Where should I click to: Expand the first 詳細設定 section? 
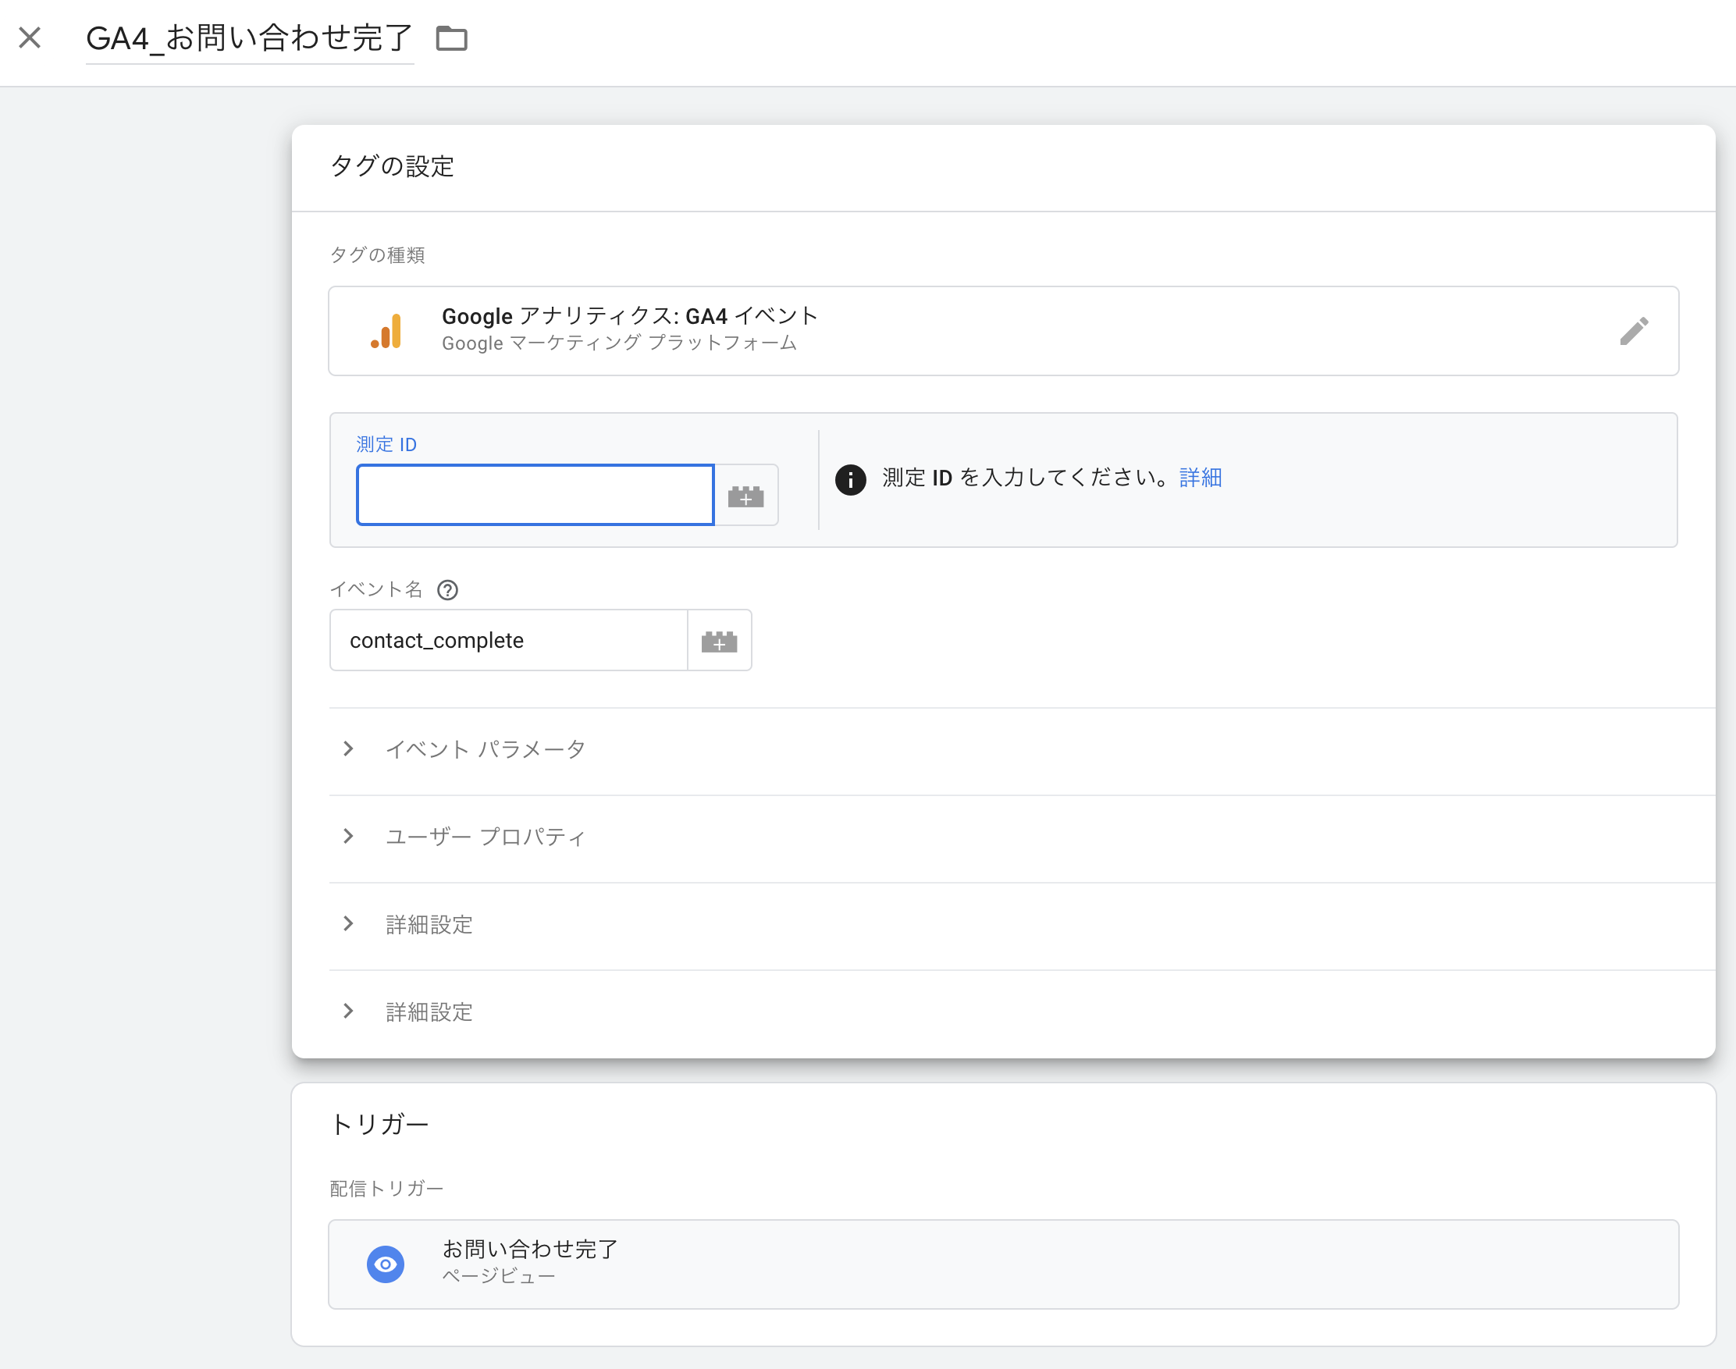click(1022, 924)
